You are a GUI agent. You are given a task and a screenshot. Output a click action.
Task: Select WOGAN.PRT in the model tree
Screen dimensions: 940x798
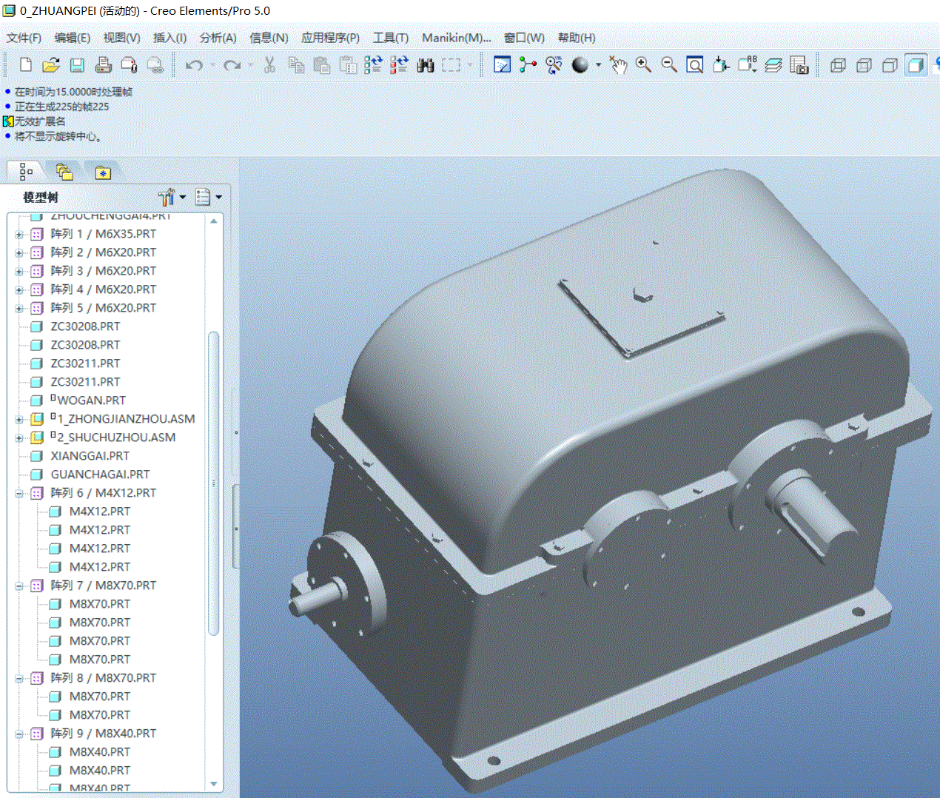pyautogui.click(x=91, y=400)
